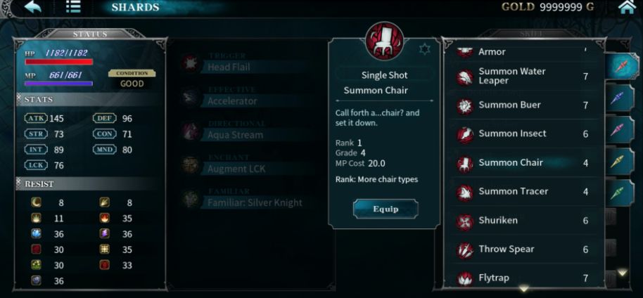
Task: Select Summon Water Leaper in skill list
Action: point(523,76)
